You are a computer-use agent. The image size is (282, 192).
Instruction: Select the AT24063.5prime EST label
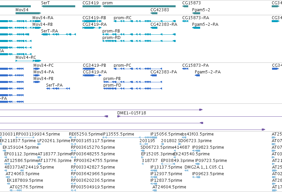tap(23, 174)
